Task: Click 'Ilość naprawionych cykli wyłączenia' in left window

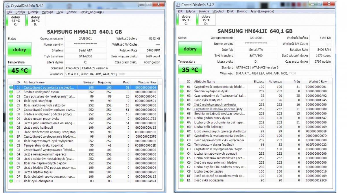Action: coord(48,141)
